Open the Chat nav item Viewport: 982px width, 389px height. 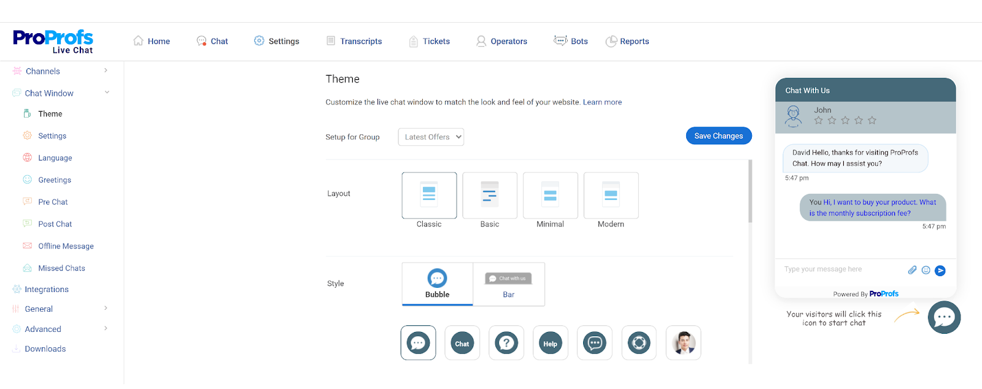coord(212,41)
